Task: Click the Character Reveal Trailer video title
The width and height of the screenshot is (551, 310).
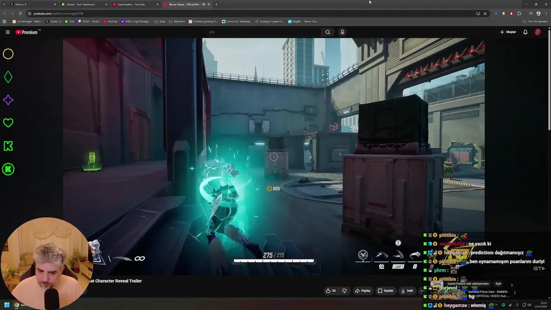Action: coord(115,281)
